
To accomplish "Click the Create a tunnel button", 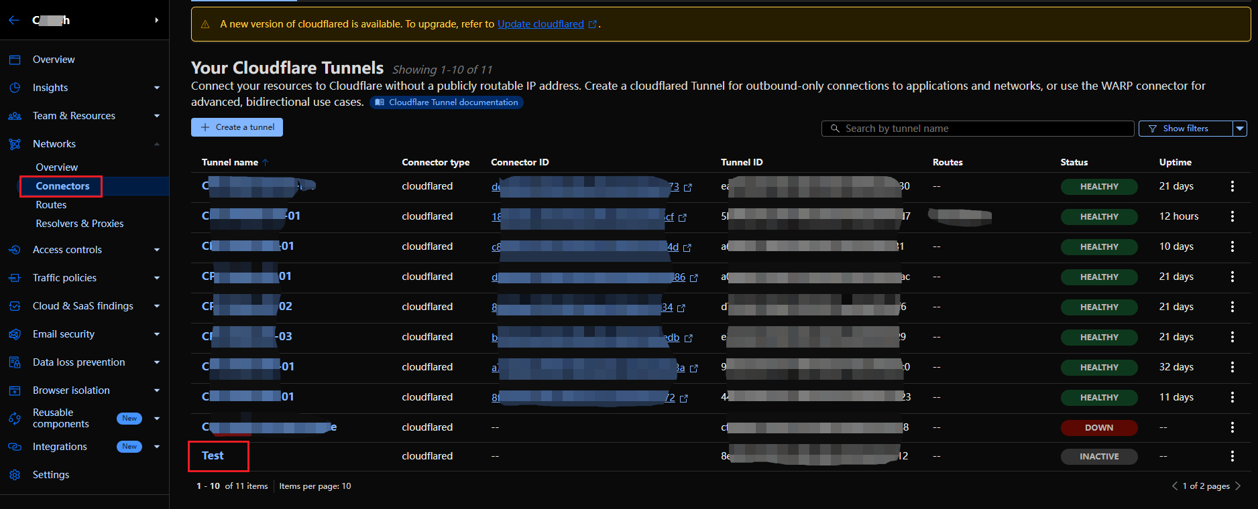I will coord(237,127).
